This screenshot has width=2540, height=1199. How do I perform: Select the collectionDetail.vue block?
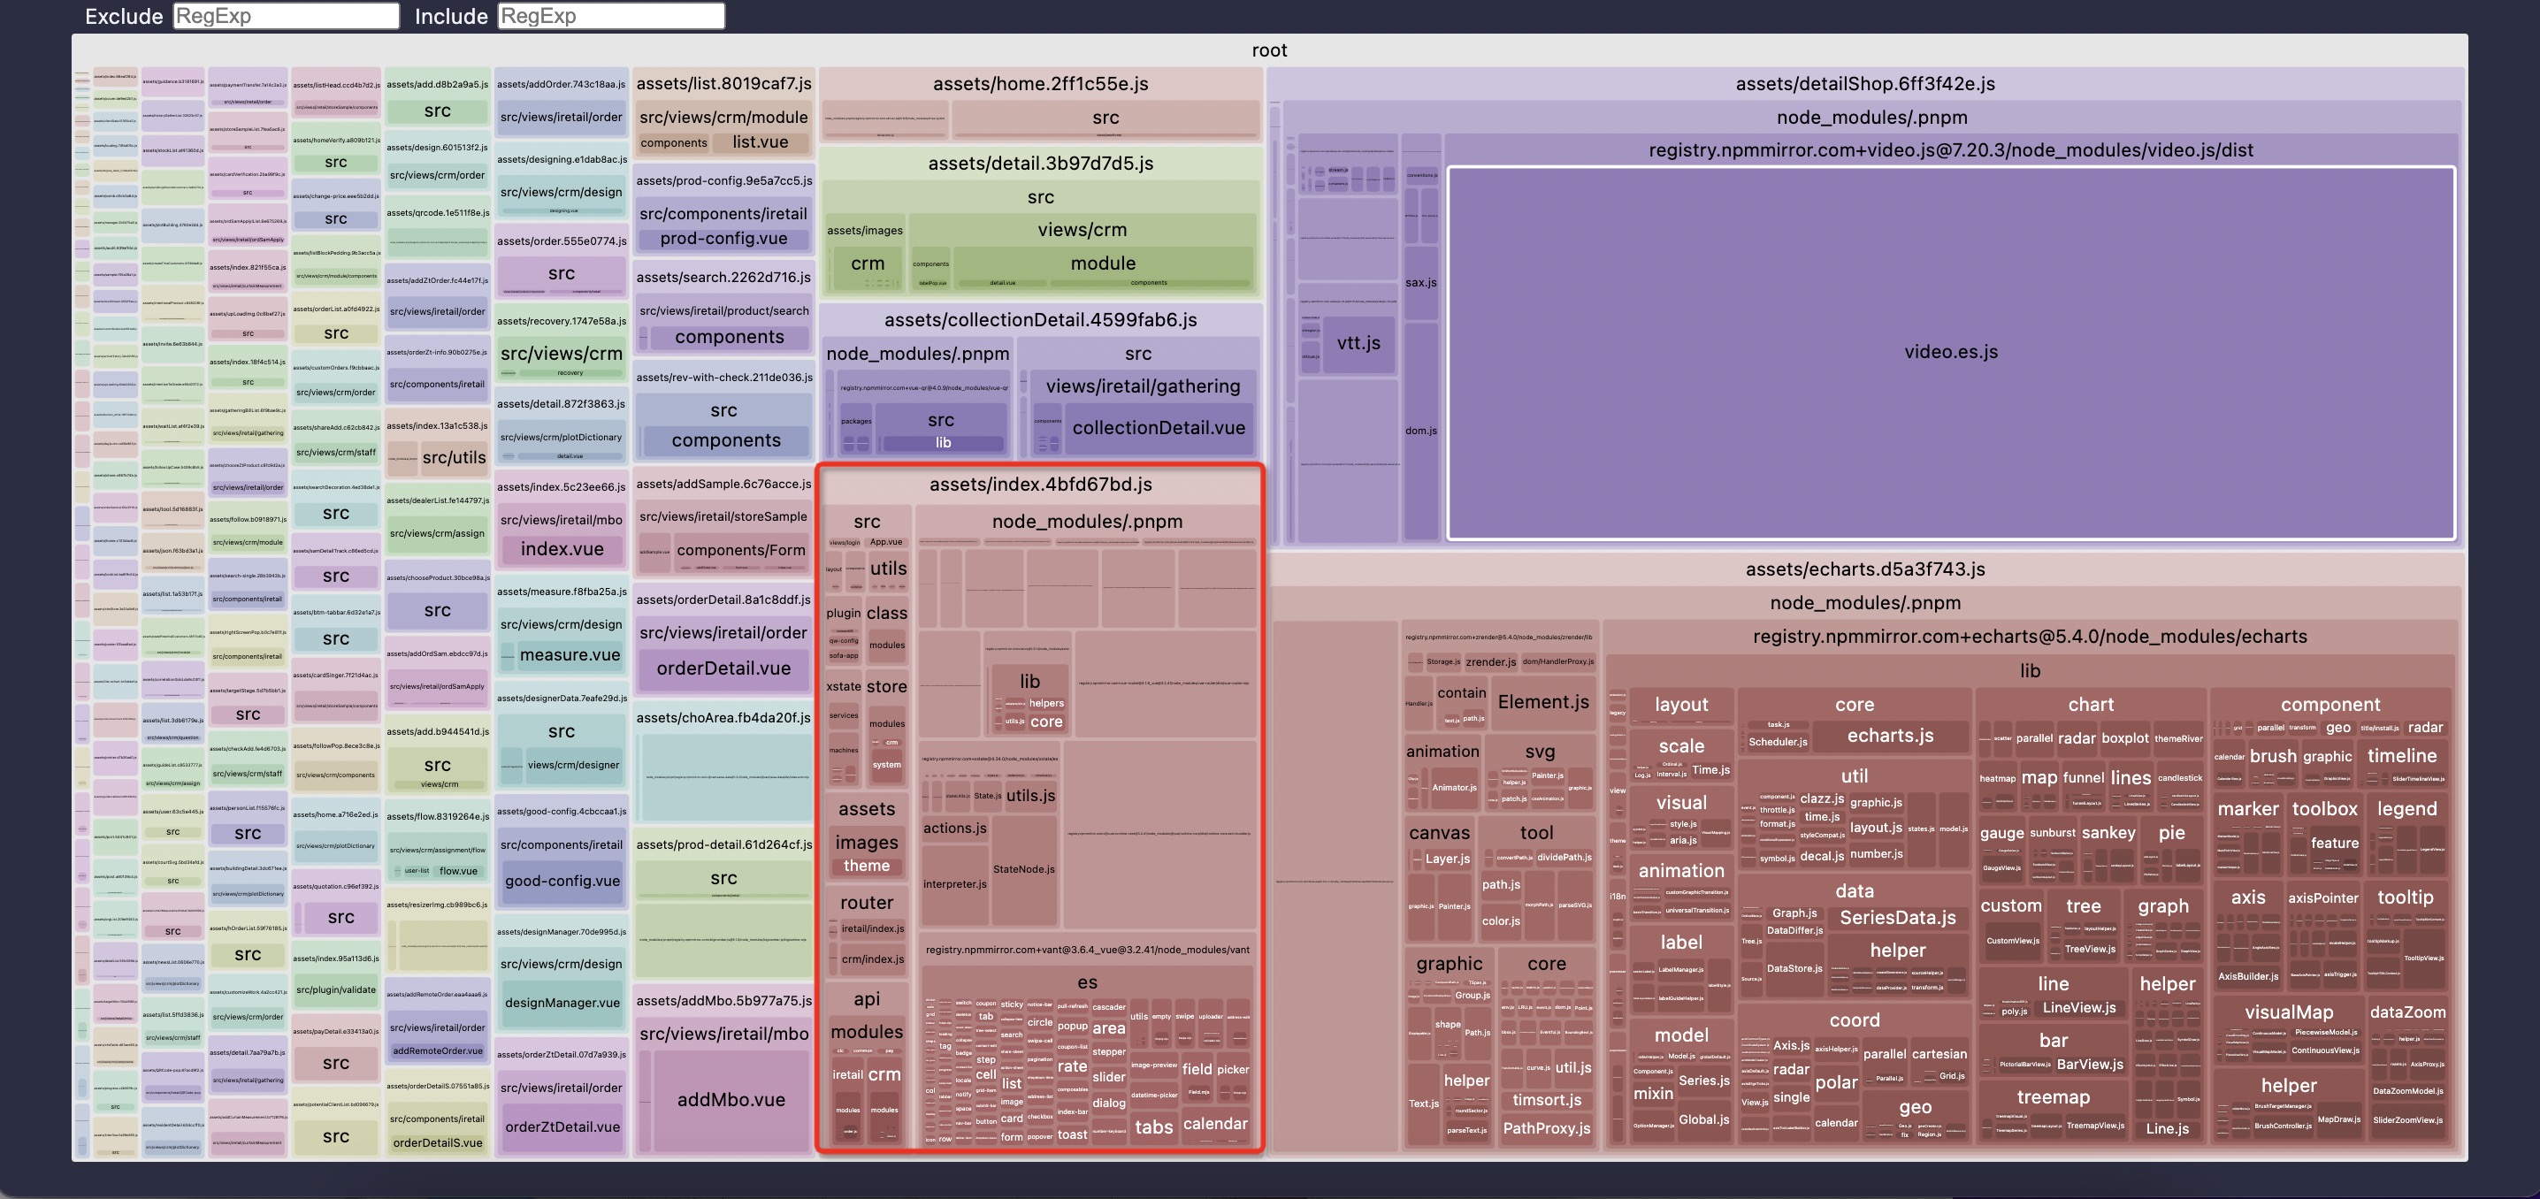(1158, 428)
